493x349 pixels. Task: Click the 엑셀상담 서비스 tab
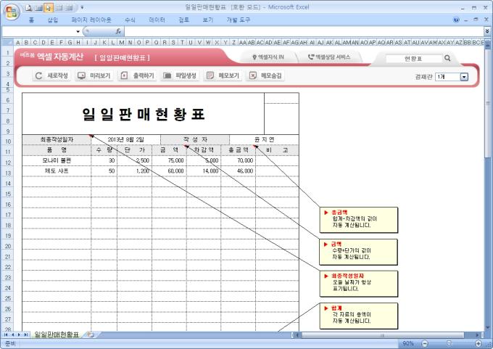pyautogui.click(x=329, y=57)
